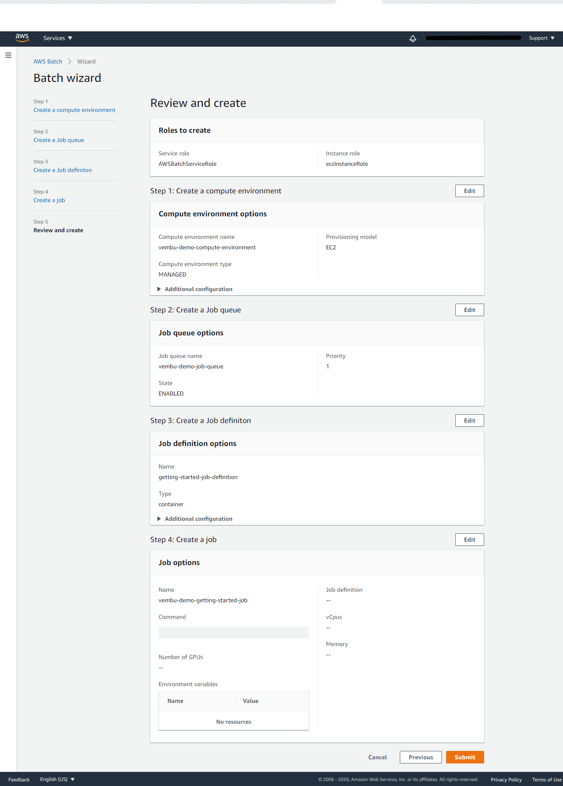Screen dimensions: 563x786
Task: Expand Additional configuration under Job definition options
Action: [194, 519]
